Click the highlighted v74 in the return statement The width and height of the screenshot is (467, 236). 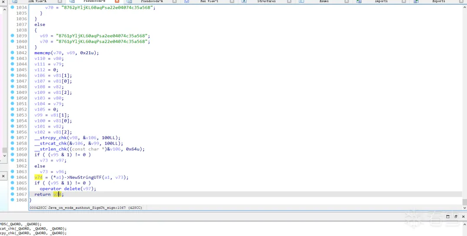(57, 194)
